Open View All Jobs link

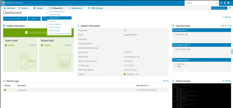226,26
